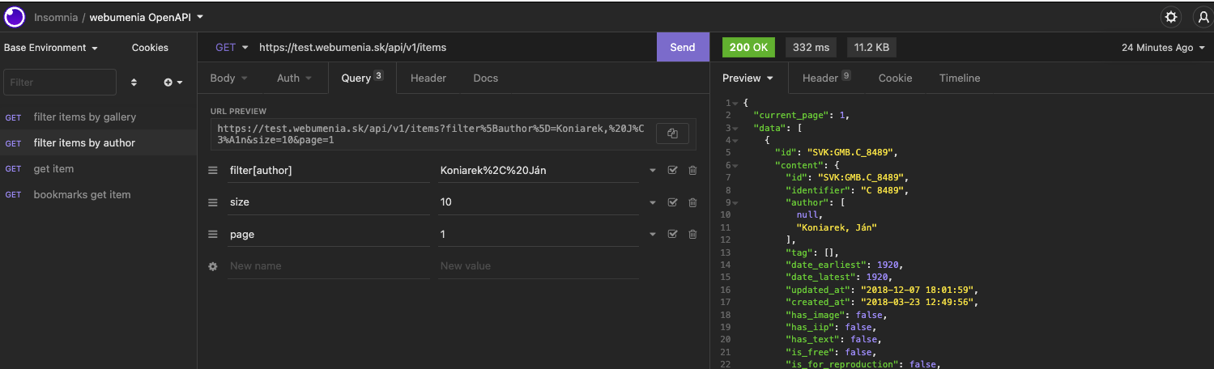Delete the page query parameter

[692, 235]
